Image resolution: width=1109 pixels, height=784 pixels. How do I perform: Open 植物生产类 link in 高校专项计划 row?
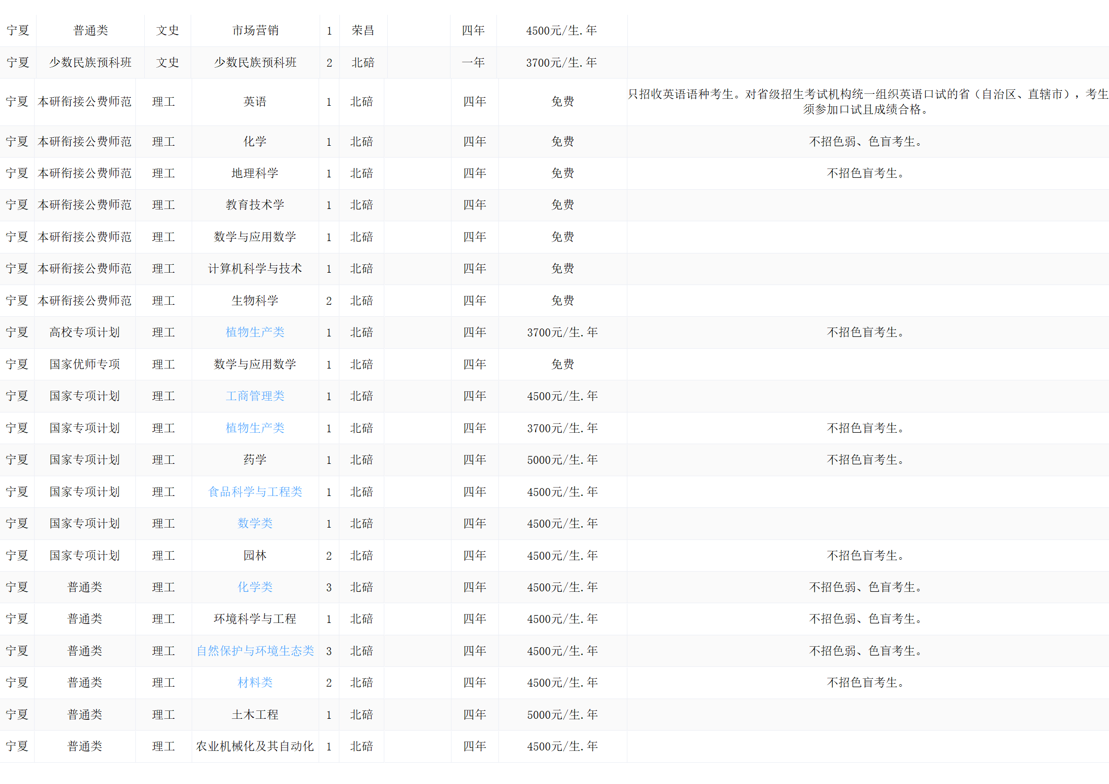tap(255, 332)
